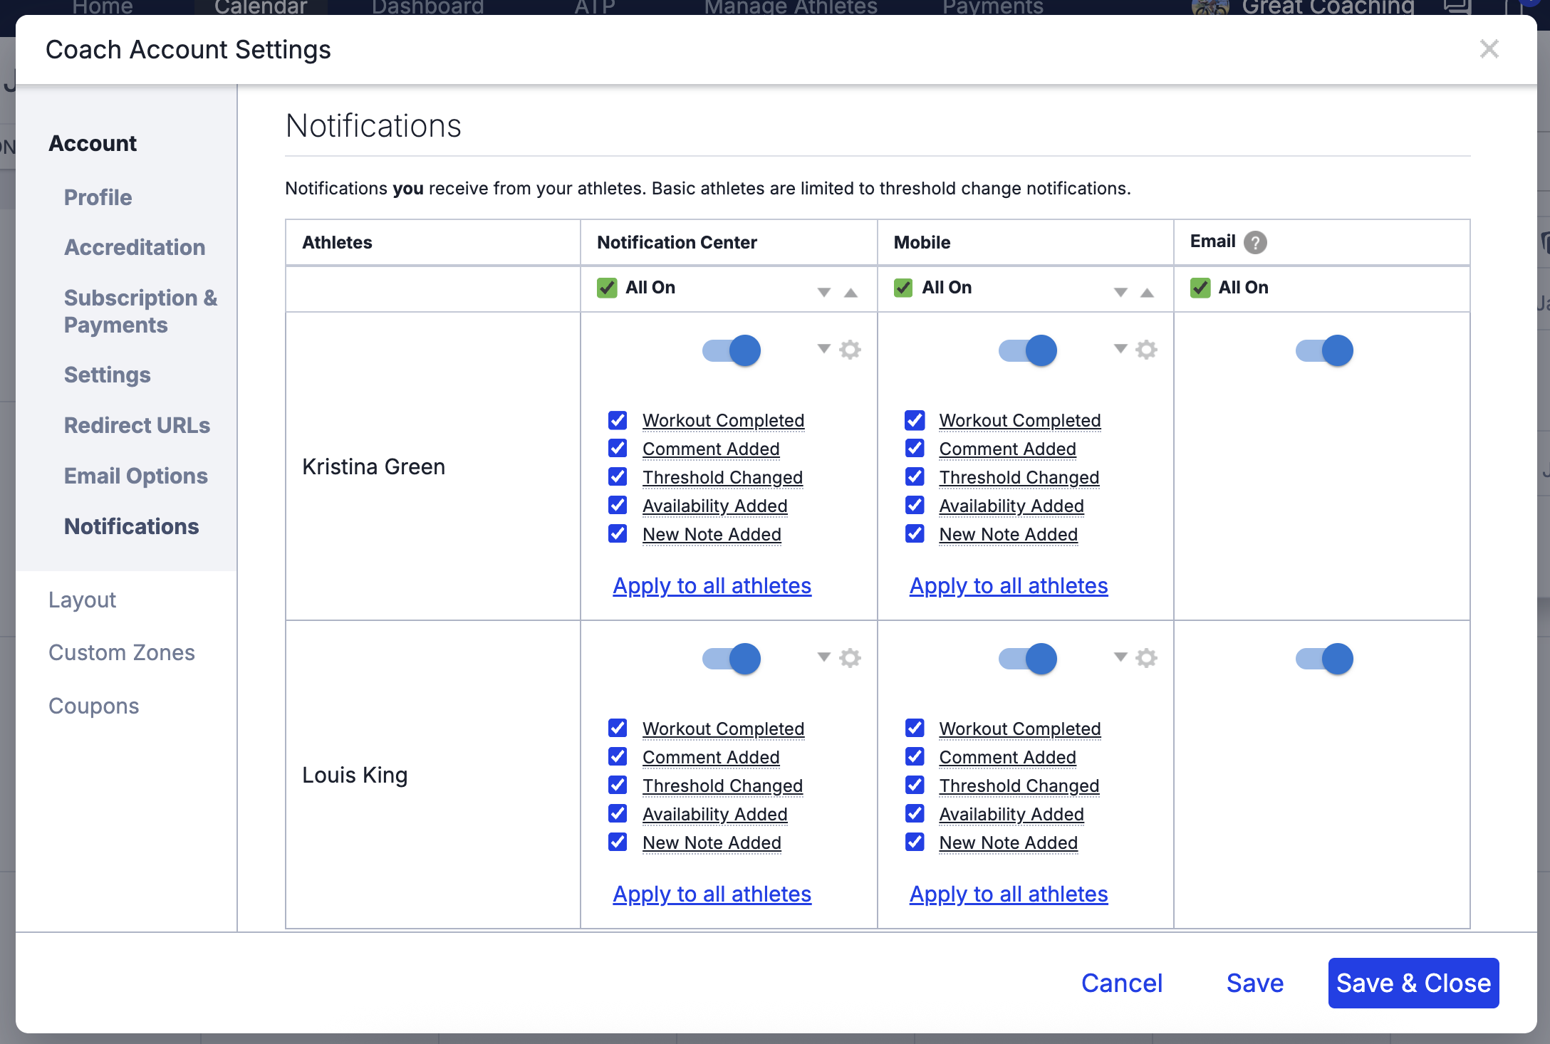
Task: Click the Email help question mark icon
Action: click(x=1255, y=243)
